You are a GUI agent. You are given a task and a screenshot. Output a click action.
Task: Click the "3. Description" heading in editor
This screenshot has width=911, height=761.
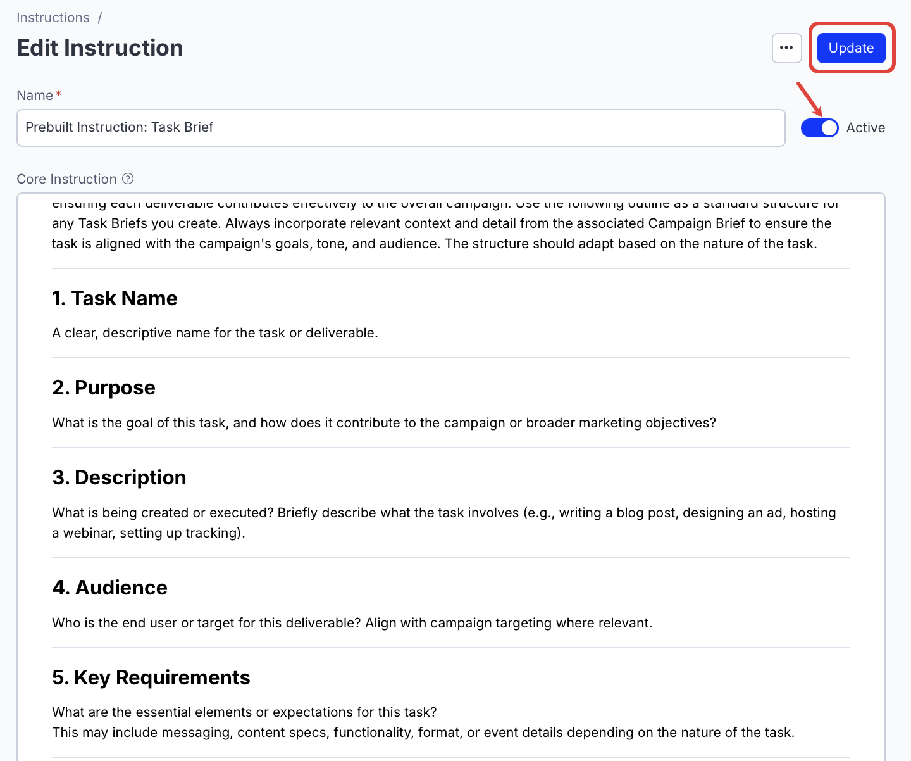(x=119, y=477)
